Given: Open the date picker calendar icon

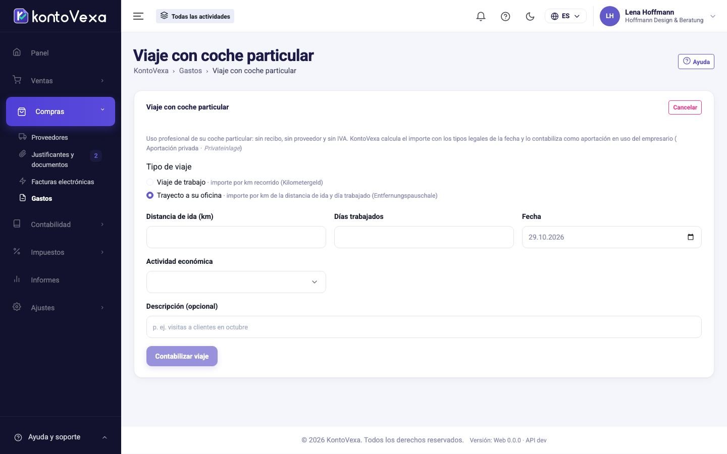Looking at the screenshot, I should (x=691, y=237).
